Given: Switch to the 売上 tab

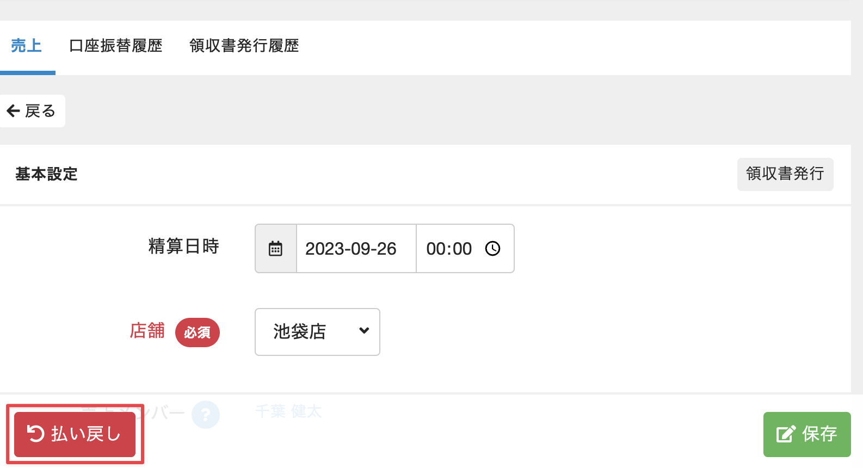Looking at the screenshot, I should [x=26, y=46].
